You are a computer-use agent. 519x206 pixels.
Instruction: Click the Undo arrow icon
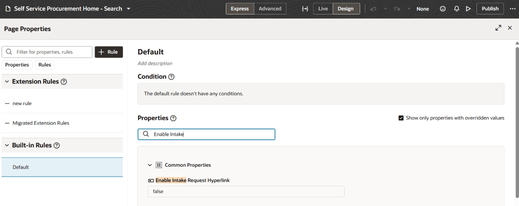pos(373,9)
